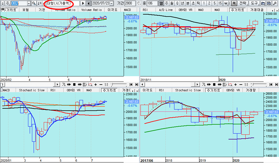The height and width of the screenshot is (163, 279).
Task: Select the 일 daily period button
Action: tap(161, 3)
